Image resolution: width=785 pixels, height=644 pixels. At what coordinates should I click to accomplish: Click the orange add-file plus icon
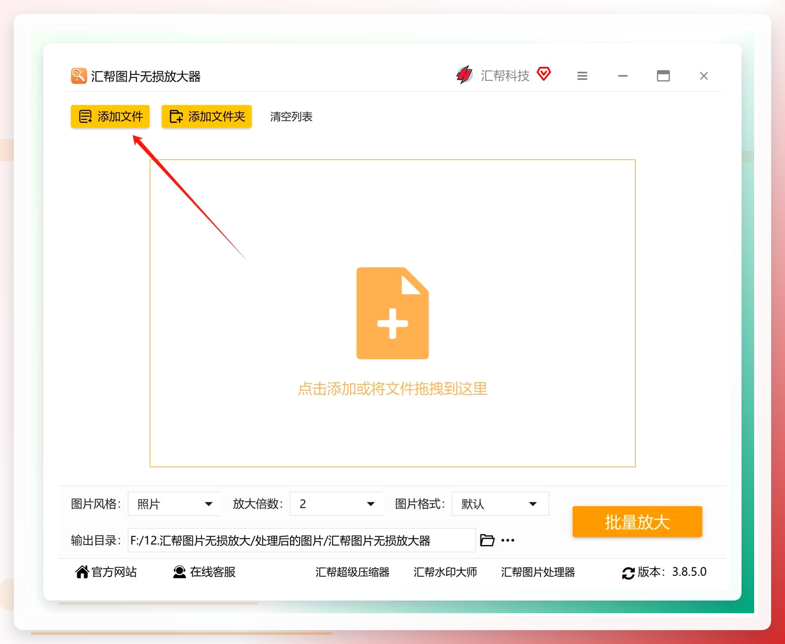[392, 313]
